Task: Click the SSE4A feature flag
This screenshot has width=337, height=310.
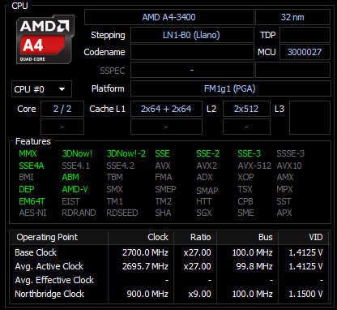Action: pyautogui.click(x=32, y=166)
